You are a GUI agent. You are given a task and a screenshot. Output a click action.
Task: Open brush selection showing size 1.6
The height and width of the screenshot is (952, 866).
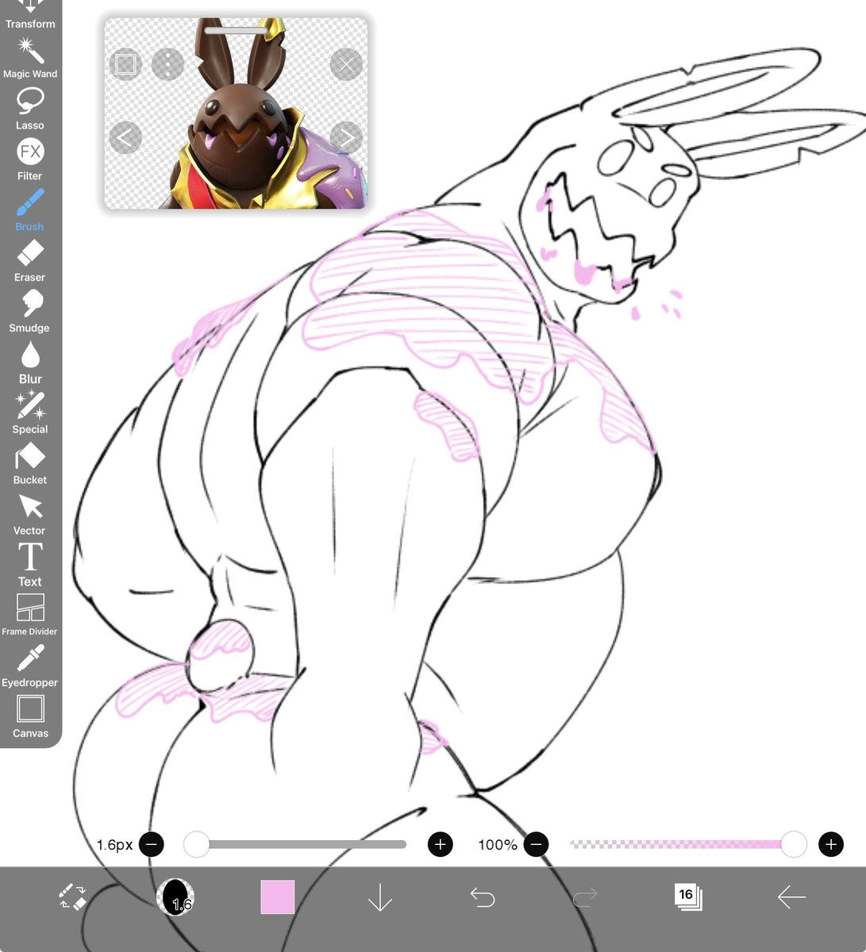175,897
